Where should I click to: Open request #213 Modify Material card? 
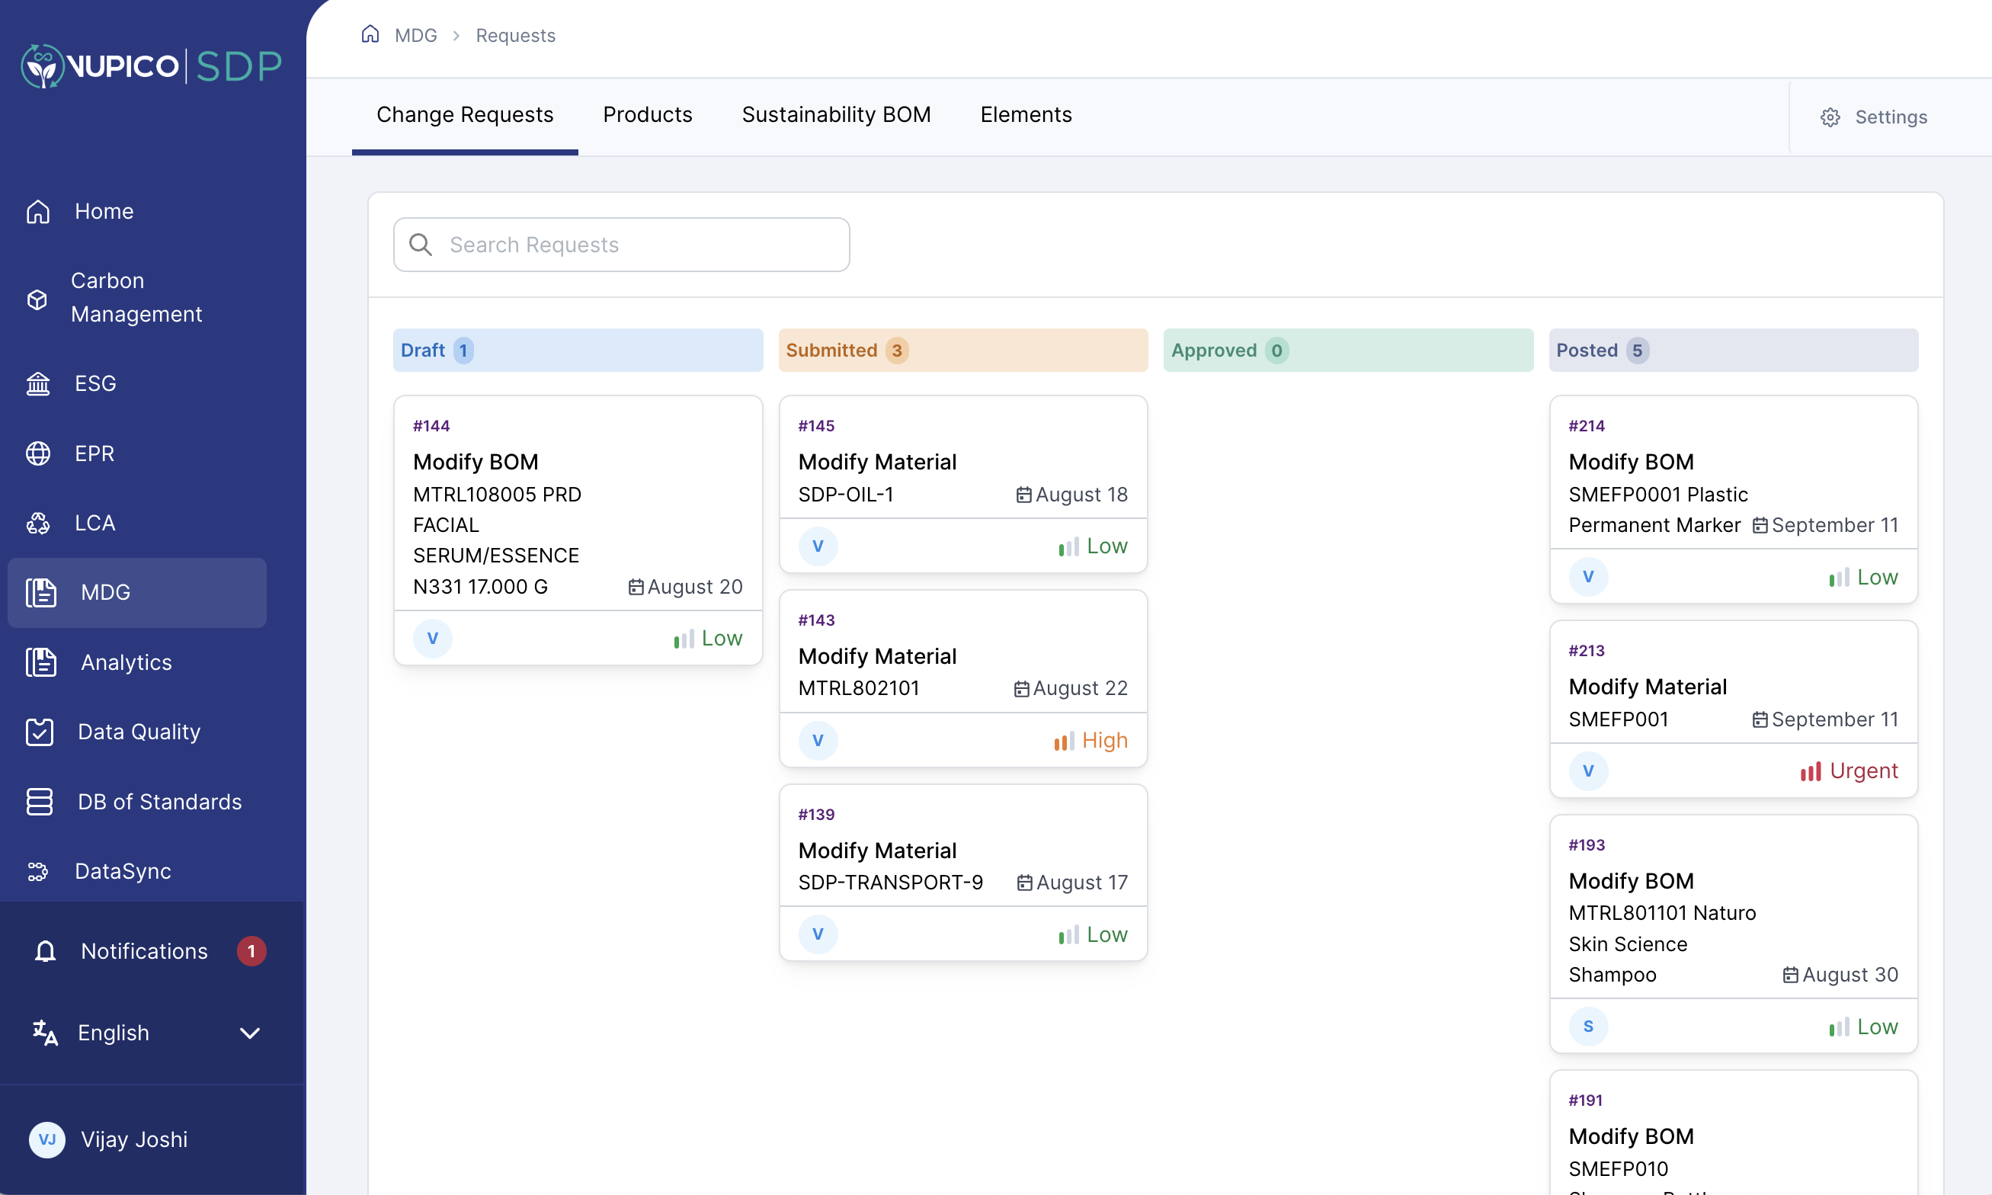pos(1734,709)
